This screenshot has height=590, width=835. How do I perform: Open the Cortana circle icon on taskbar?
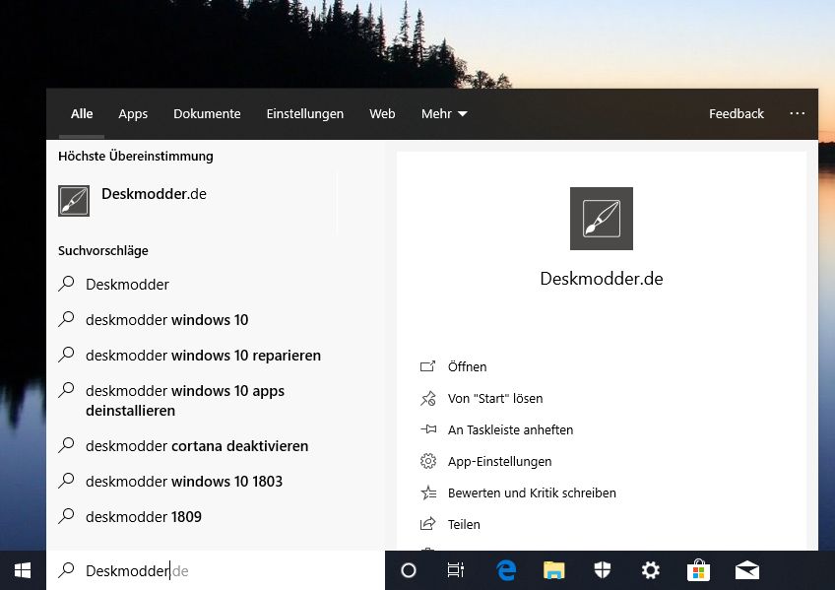[x=409, y=570]
